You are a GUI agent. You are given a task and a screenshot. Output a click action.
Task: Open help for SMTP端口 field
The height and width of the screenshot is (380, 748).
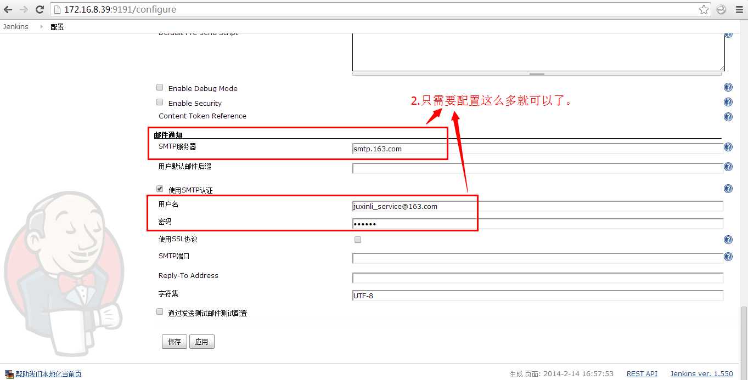pyautogui.click(x=728, y=257)
